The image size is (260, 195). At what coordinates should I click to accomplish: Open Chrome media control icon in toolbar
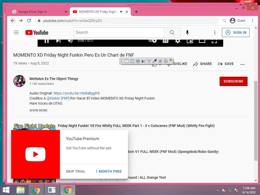(x=224, y=21)
